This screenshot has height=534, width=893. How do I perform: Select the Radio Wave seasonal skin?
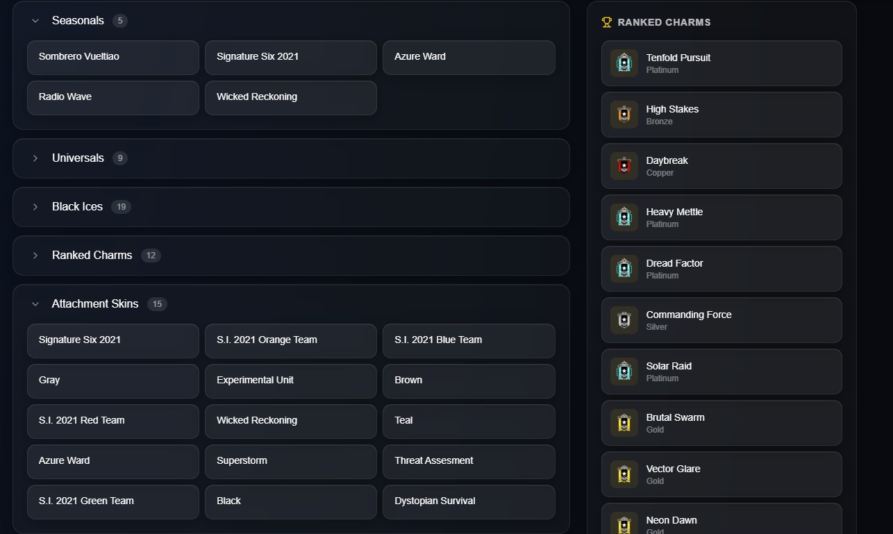click(113, 97)
